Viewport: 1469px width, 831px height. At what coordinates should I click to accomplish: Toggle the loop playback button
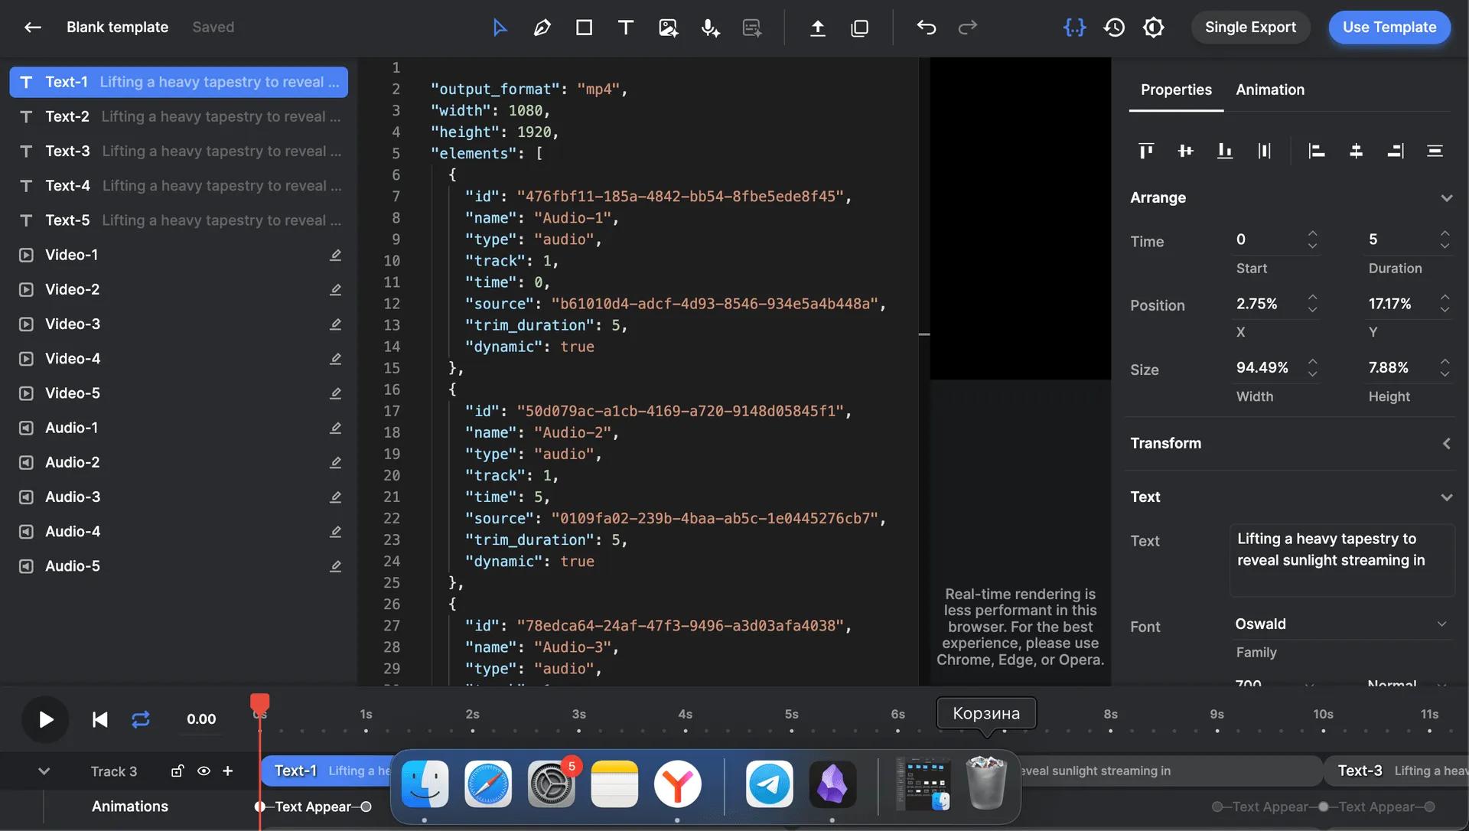pos(141,719)
